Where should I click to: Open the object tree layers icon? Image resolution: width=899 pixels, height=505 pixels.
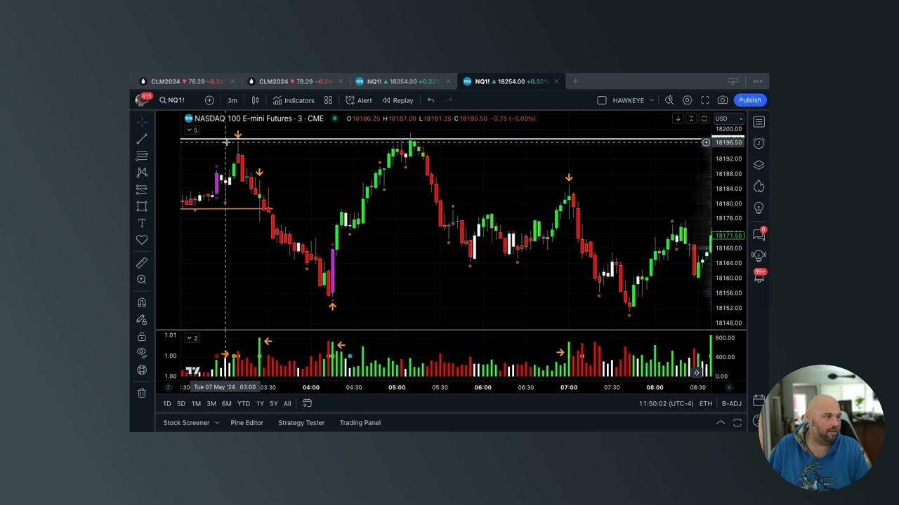(759, 165)
